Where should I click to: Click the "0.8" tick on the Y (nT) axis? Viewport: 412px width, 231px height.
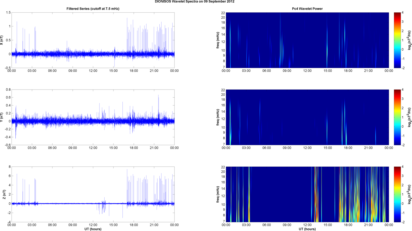pos(8,90)
